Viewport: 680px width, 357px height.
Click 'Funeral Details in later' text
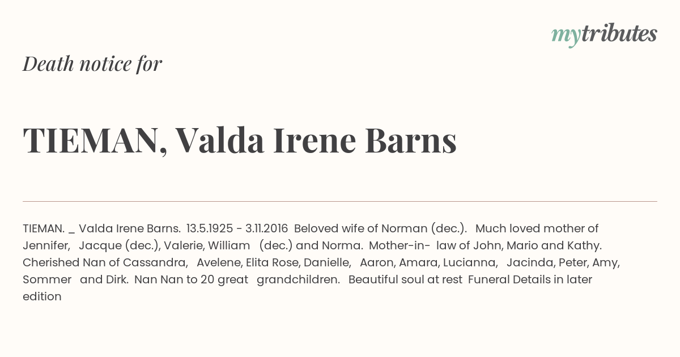click(x=530, y=280)
